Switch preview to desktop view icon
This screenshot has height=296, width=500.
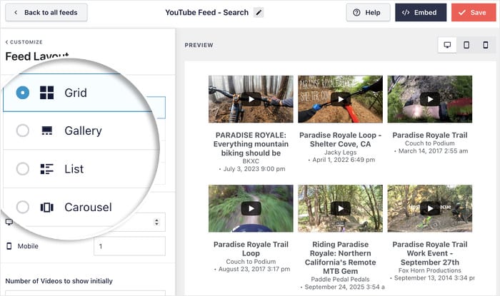[x=447, y=45]
